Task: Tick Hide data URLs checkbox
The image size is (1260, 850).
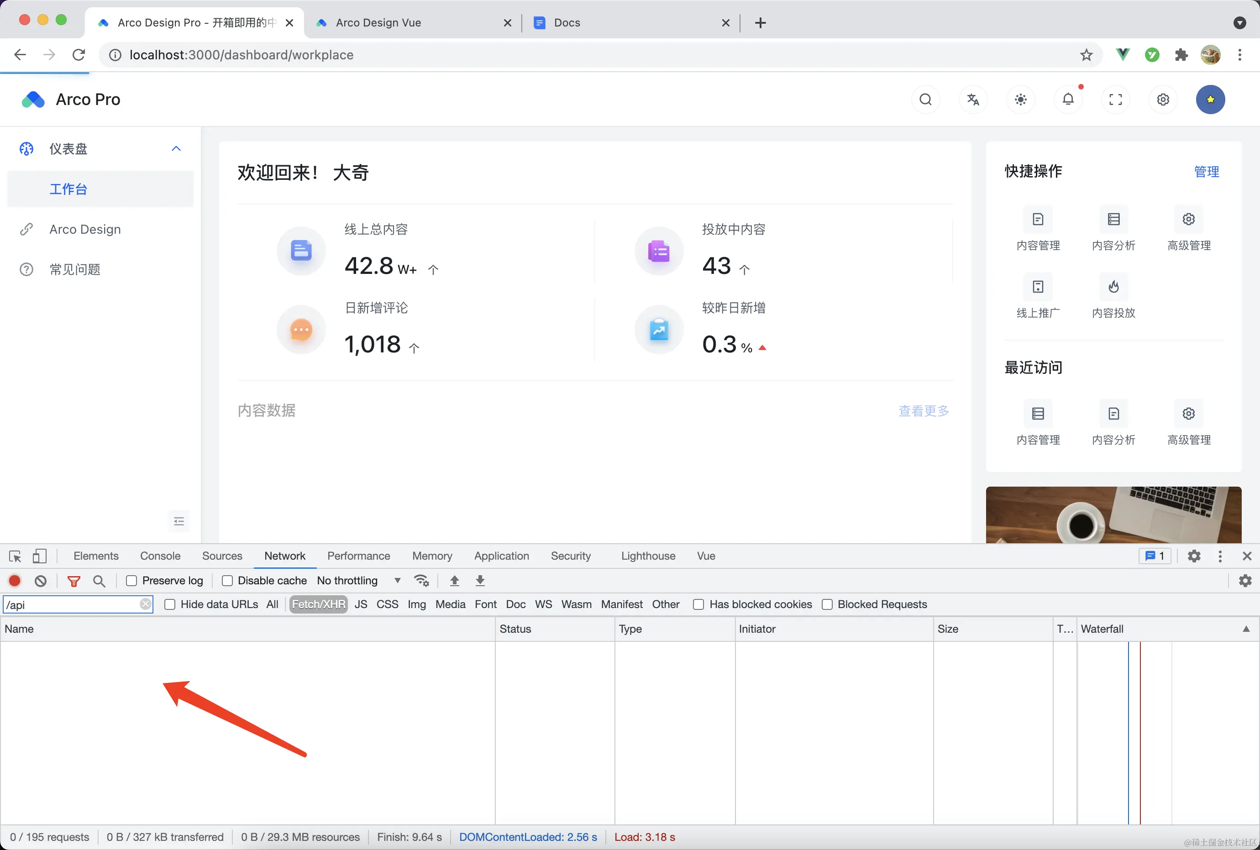Action: pyautogui.click(x=170, y=604)
